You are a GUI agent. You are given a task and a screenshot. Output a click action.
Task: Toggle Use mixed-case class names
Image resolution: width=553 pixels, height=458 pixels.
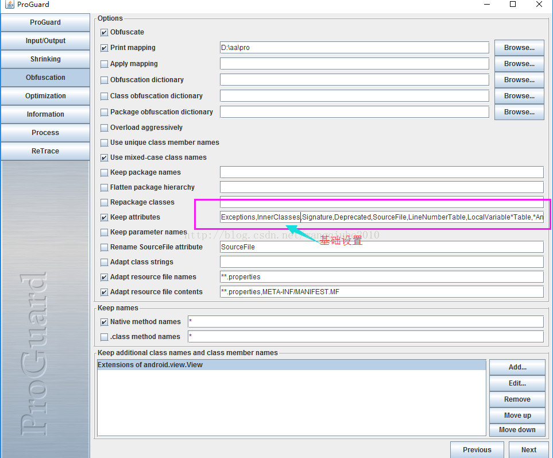pyautogui.click(x=104, y=157)
